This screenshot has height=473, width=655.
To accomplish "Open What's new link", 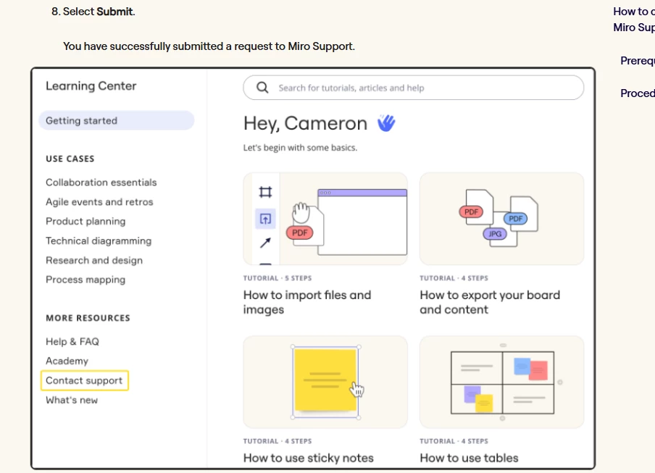I will point(72,400).
